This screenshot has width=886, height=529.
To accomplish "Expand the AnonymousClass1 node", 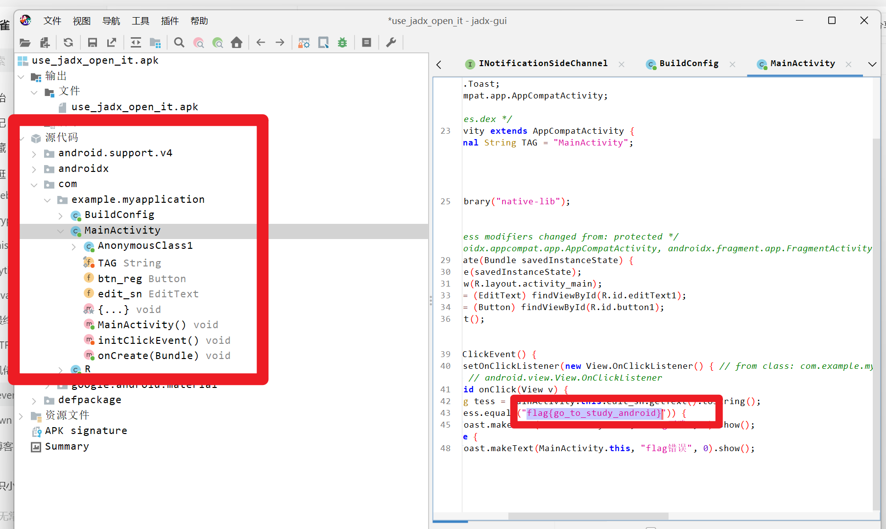I will tap(73, 246).
